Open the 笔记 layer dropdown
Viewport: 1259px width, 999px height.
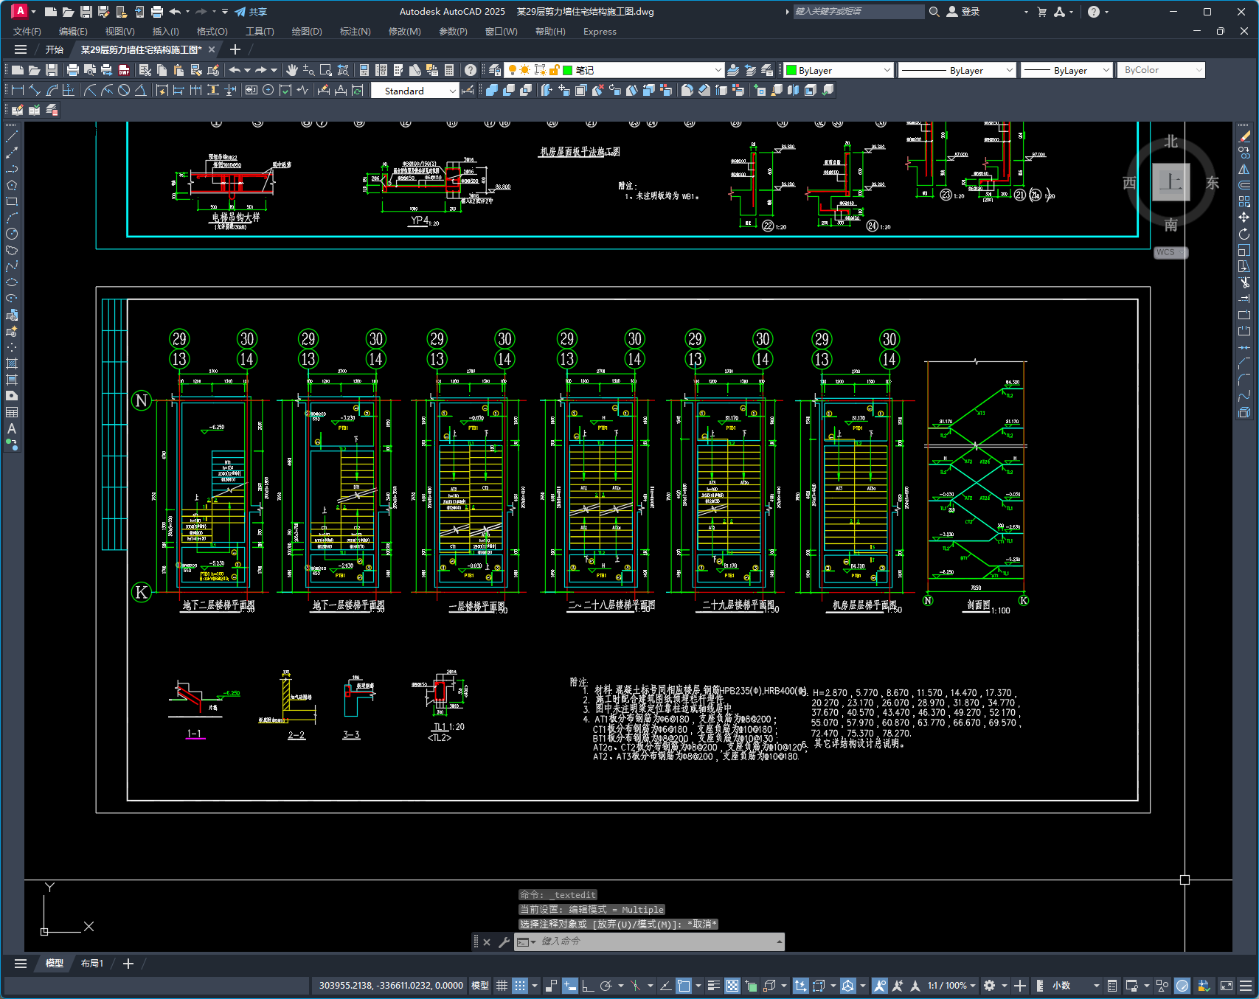point(718,70)
